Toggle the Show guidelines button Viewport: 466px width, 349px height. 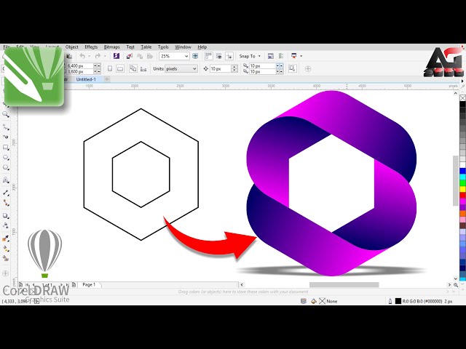tap(229, 56)
